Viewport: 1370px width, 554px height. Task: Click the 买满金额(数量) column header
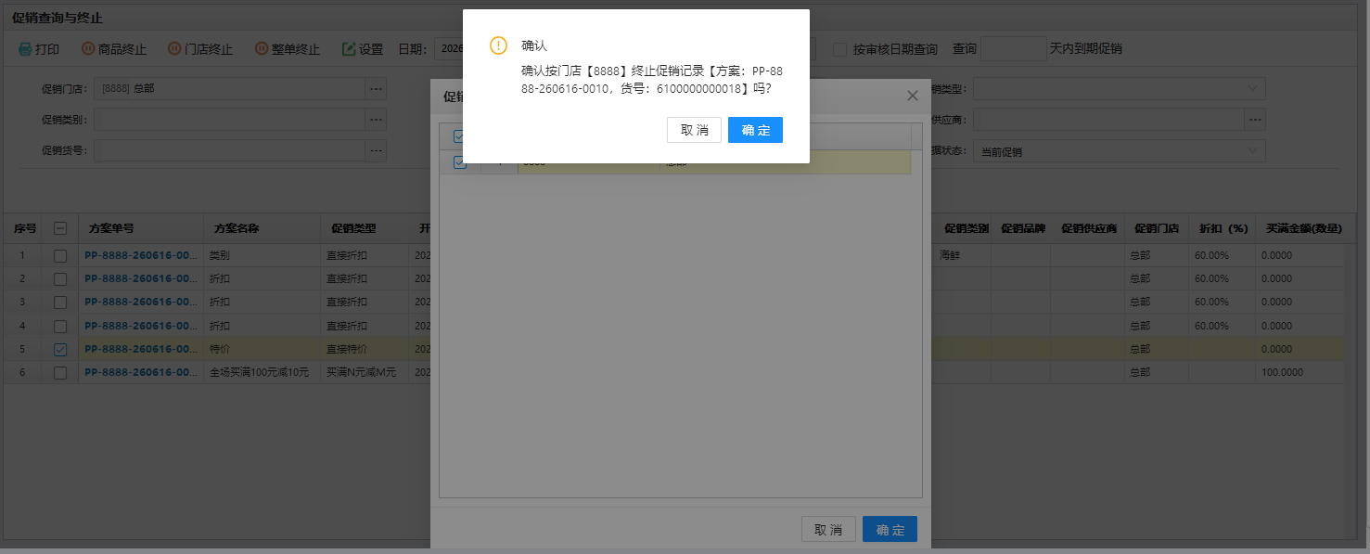point(1303,228)
